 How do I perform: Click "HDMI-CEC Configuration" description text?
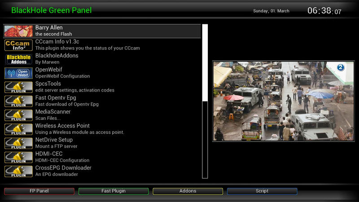click(62, 160)
